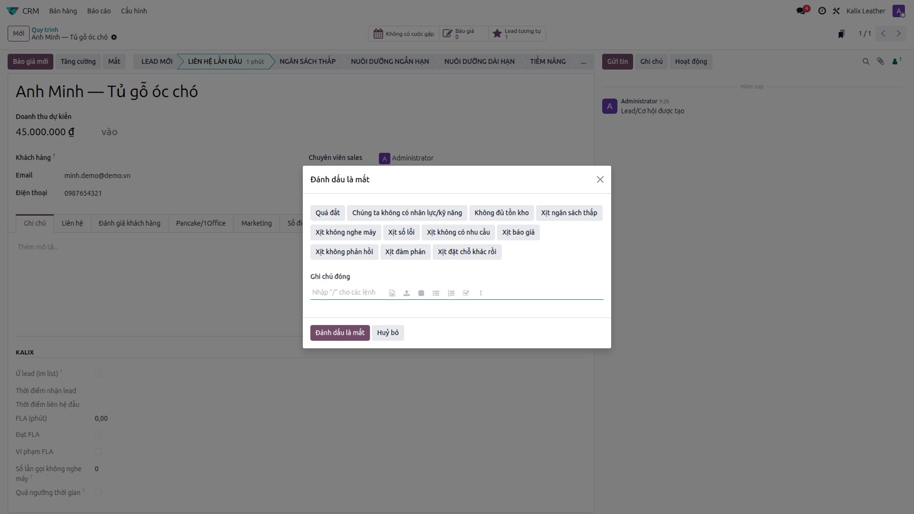
Task: Open the 'Lead tương tự' stat button
Action: point(517,34)
